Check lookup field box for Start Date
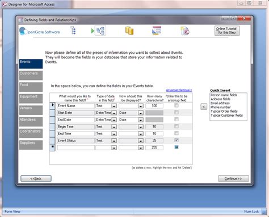Image resolution: width=269 pixels, height=217 pixels. coord(176,112)
